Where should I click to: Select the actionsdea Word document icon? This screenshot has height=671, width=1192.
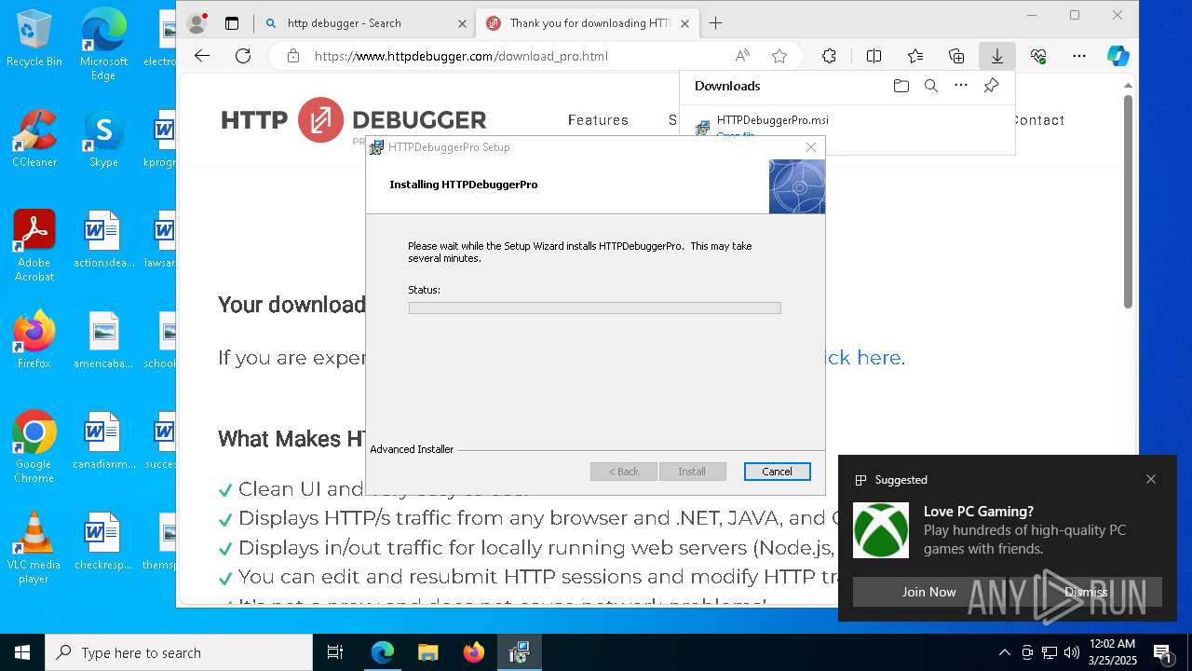(x=103, y=240)
